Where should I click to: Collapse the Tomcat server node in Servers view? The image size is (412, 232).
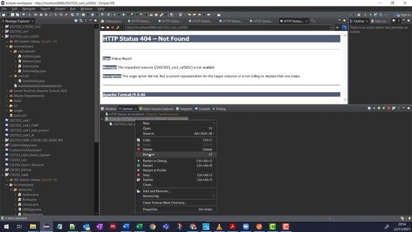click(x=102, y=119)
